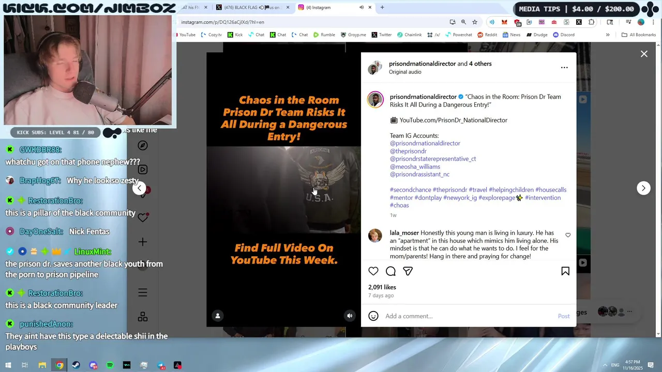Go to next post with right arrow
Image resolution: width=662 pixels, height=372 pixels.
pyautogui.click(x=643, y=188)
